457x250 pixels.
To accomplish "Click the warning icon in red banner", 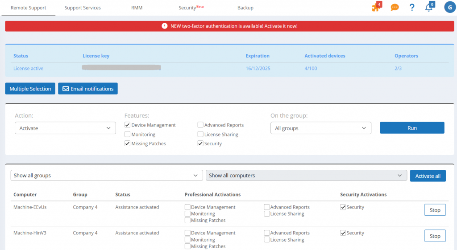I will click(165, 26).
